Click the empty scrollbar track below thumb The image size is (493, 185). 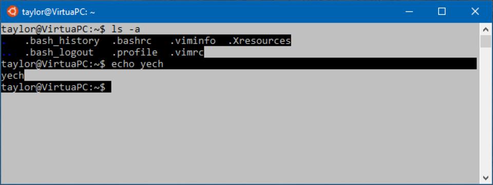click(x=486, y=110)
